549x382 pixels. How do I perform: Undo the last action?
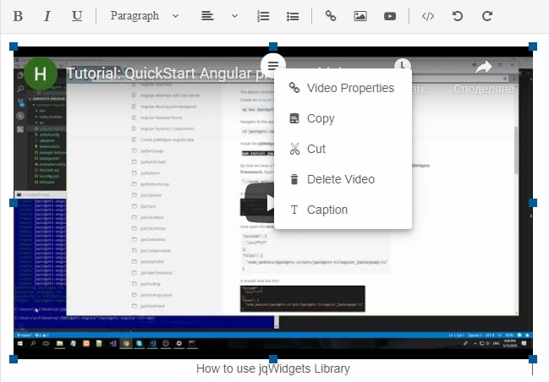pos(458,16)
